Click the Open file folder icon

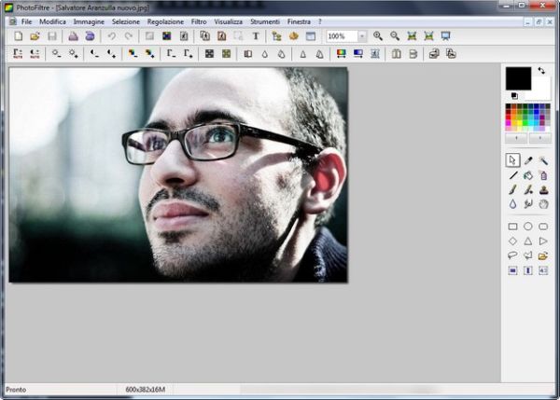[35, 36]
